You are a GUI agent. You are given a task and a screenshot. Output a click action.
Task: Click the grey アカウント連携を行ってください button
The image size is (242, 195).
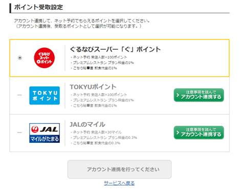(x=119, y=169)
